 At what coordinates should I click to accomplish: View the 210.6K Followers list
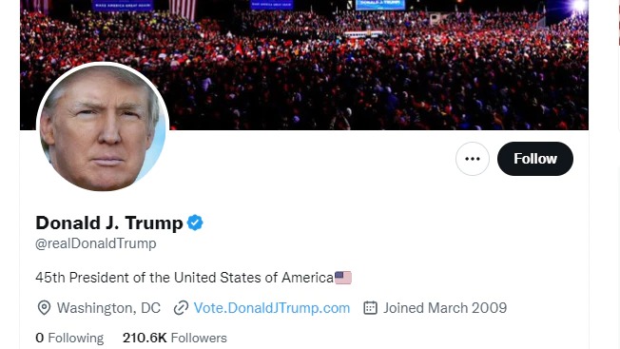[x=175, y=338]
